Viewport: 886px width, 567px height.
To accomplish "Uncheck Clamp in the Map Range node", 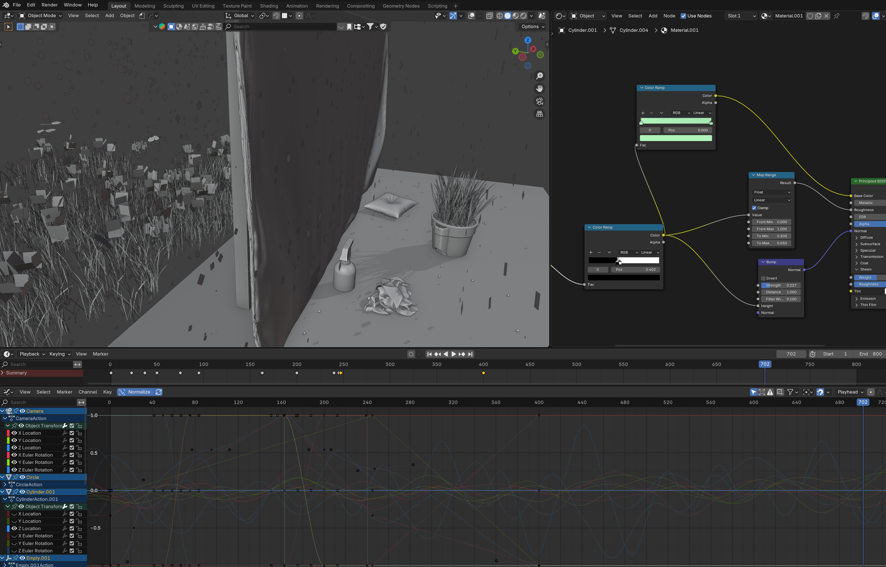I will (754, 208).
